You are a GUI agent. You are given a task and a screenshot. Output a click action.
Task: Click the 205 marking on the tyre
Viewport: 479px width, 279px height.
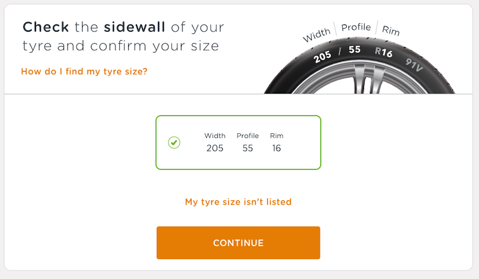click(322, 56)
